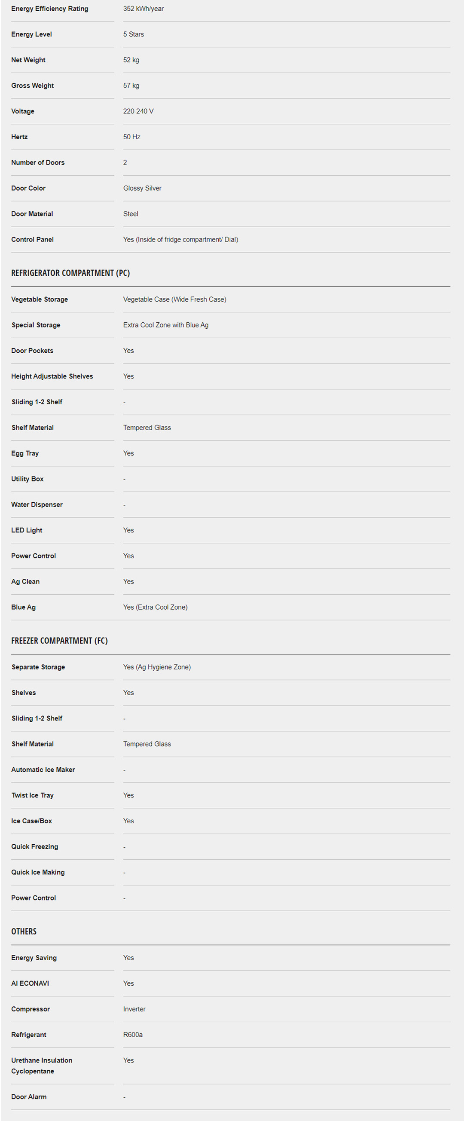Click the Glossy Silver door color value
The height and width of the screenshot is (1121, 464).
142,189
